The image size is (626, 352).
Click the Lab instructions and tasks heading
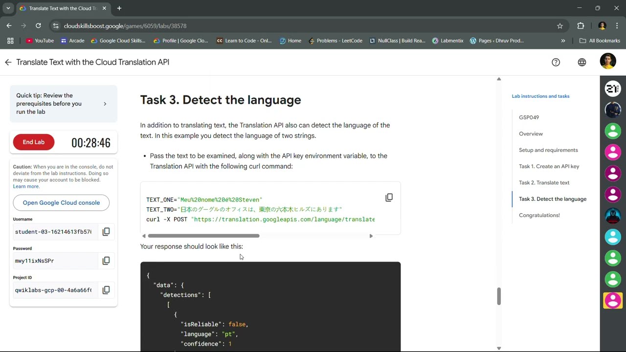click(540, 96)
